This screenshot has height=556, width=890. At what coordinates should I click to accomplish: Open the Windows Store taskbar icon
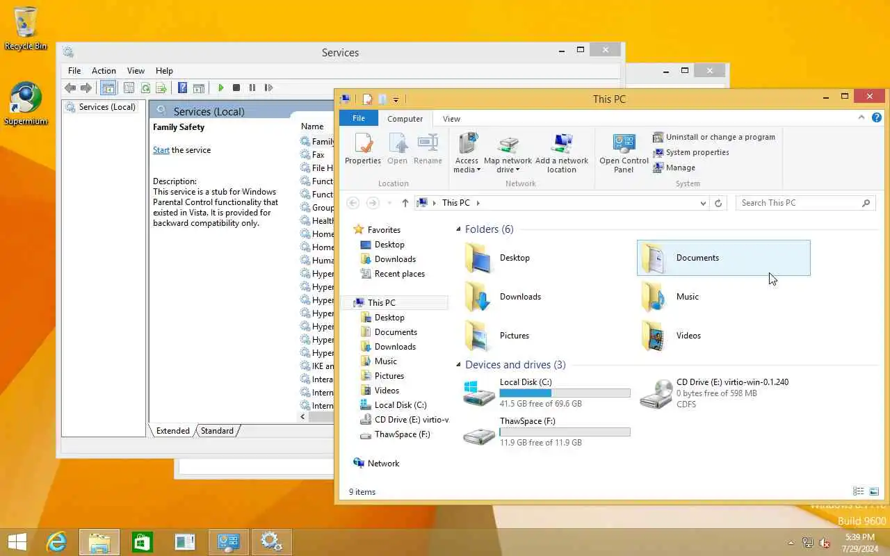142,542
